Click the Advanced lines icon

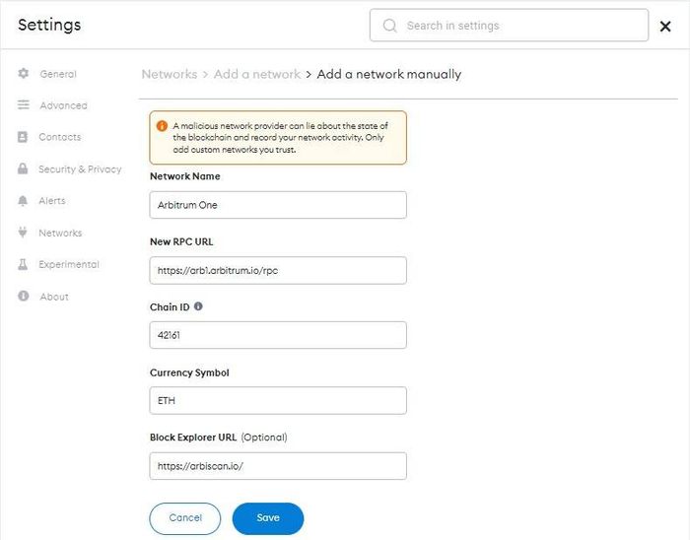click(x=24, y=104)
